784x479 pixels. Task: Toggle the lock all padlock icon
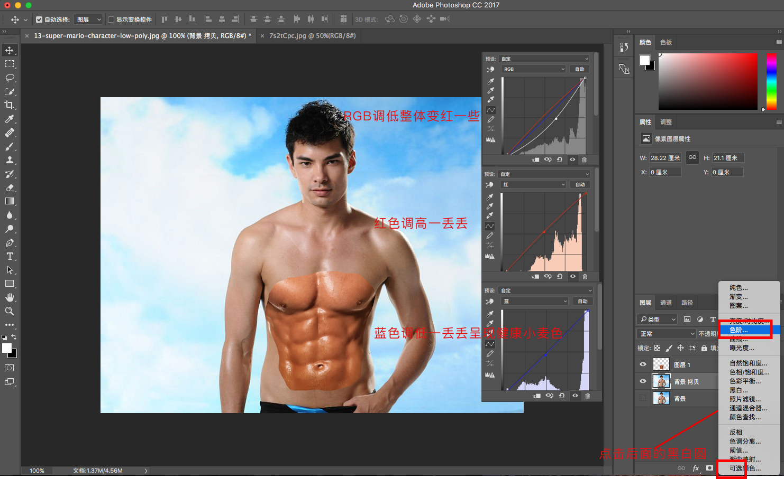tap(704, 348)
